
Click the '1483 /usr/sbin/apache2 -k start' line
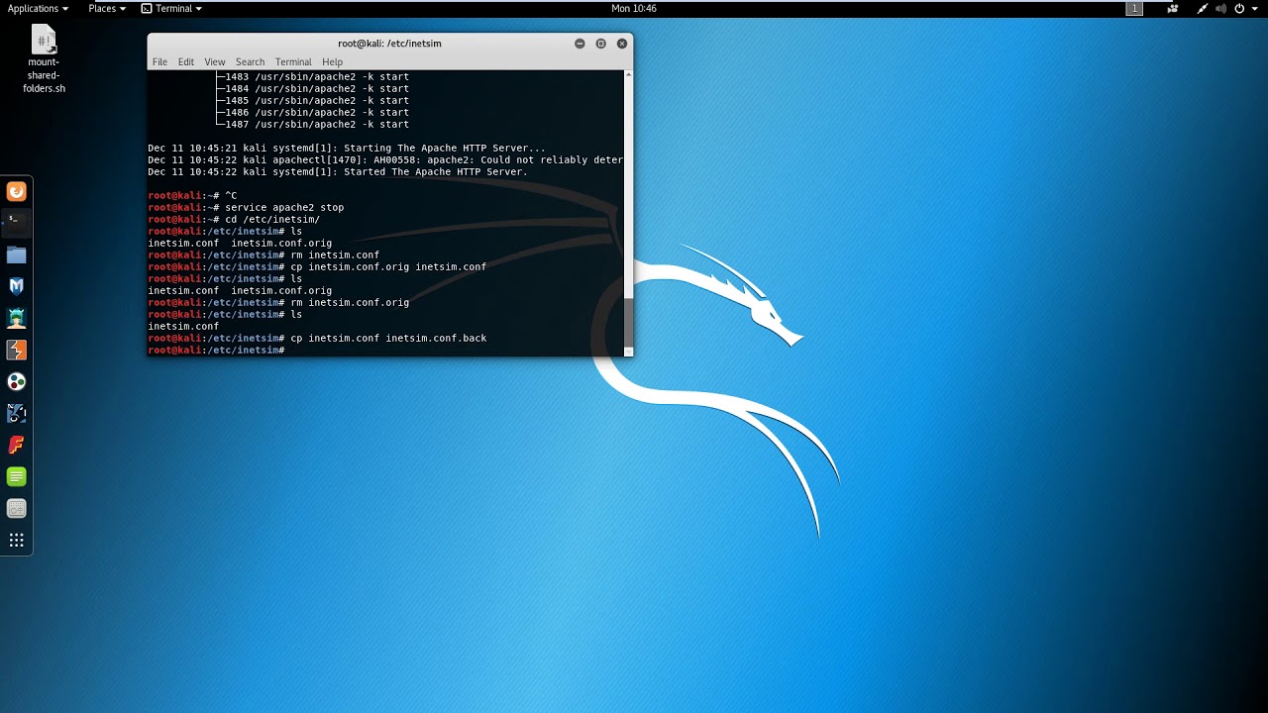pos(317,77)
